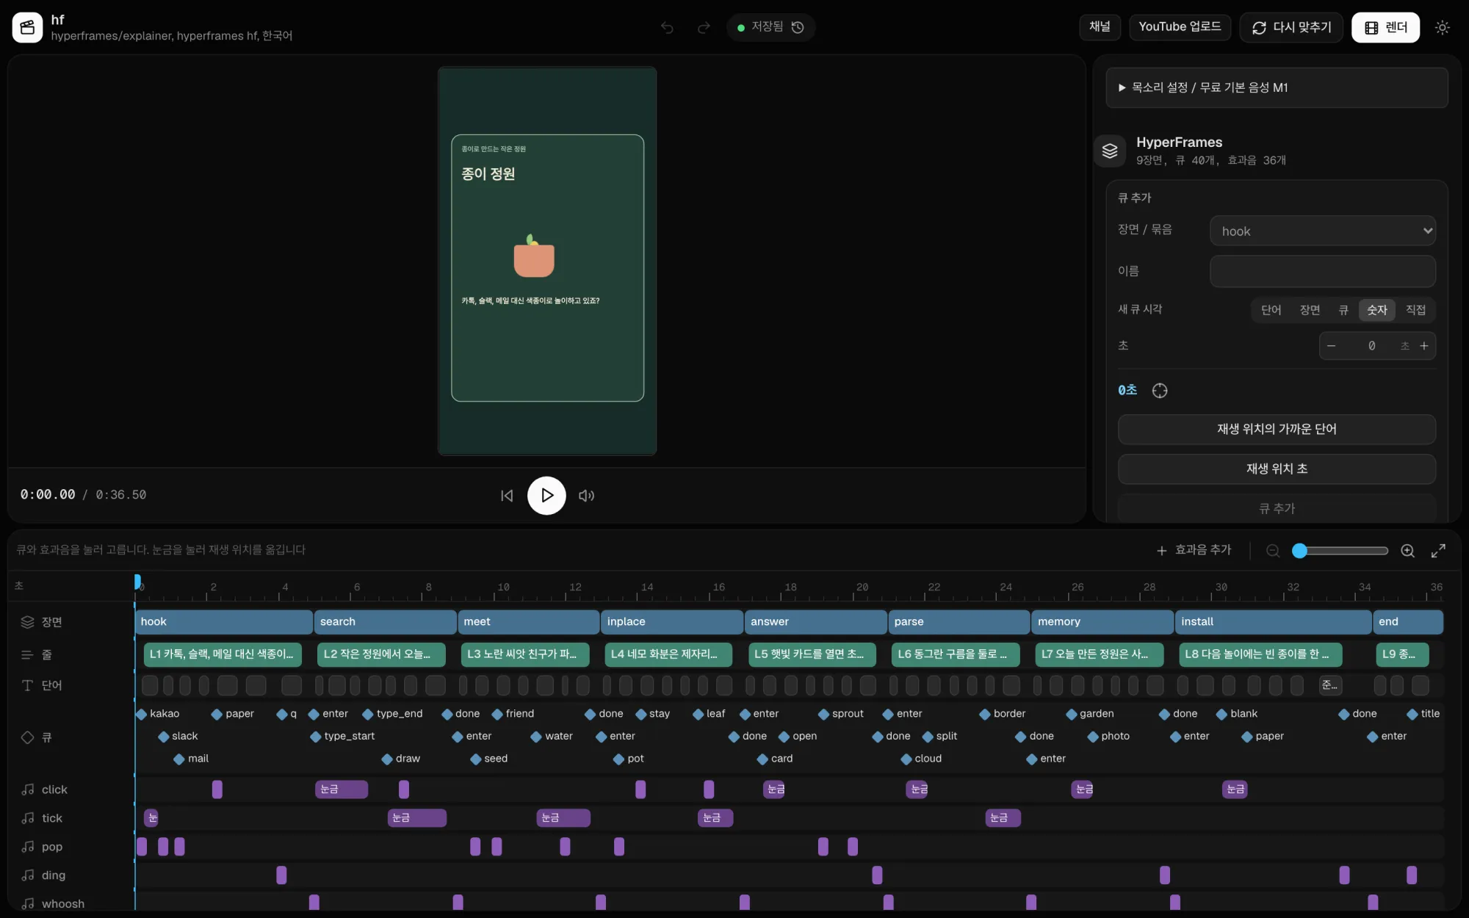Select the 장면 cue time mode
The height and width of the screenshot is (918, 1469).
(1310, 310)
